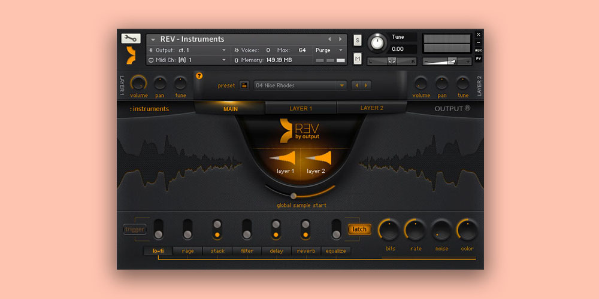
Task: Open the wrench instrument edit icon
Action: [x=131, y=39]
